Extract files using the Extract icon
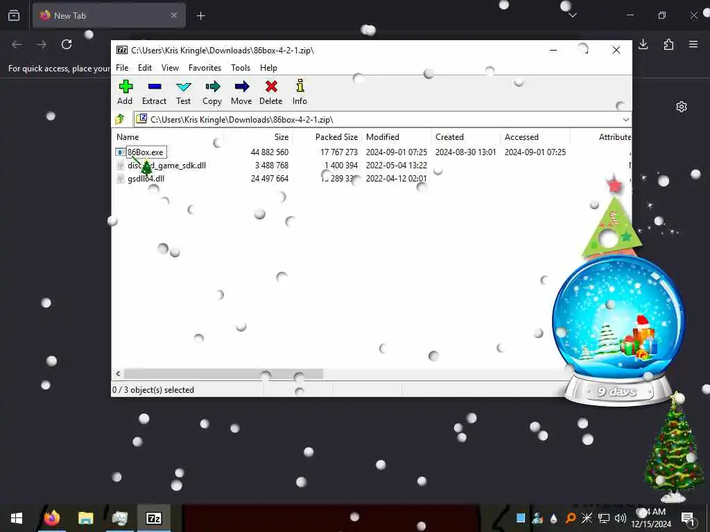The height and width of the screenshot is (532, 710). coord(155,87)
